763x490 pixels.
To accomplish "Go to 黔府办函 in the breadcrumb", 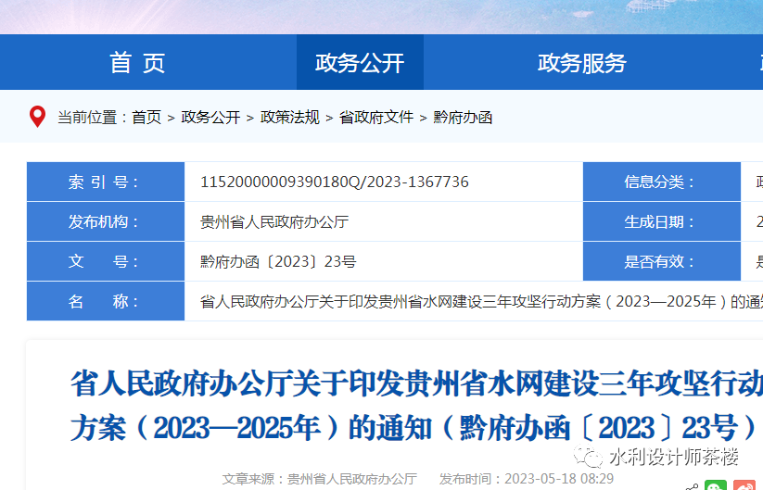I will (463, 117).
